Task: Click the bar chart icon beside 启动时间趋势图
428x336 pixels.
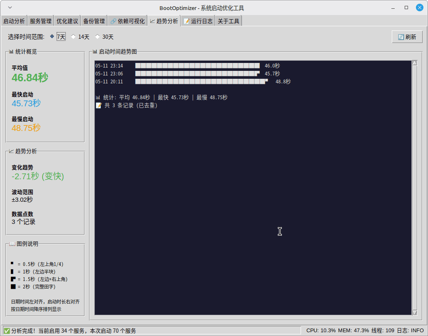Action: tap(95, 51)
